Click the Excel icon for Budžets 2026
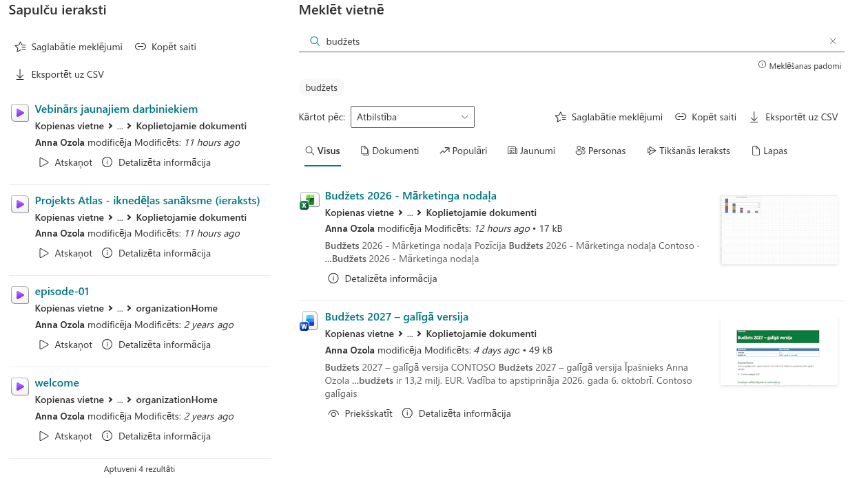The width and height of the screenshot is (859, 478). (x=308, y=200)
